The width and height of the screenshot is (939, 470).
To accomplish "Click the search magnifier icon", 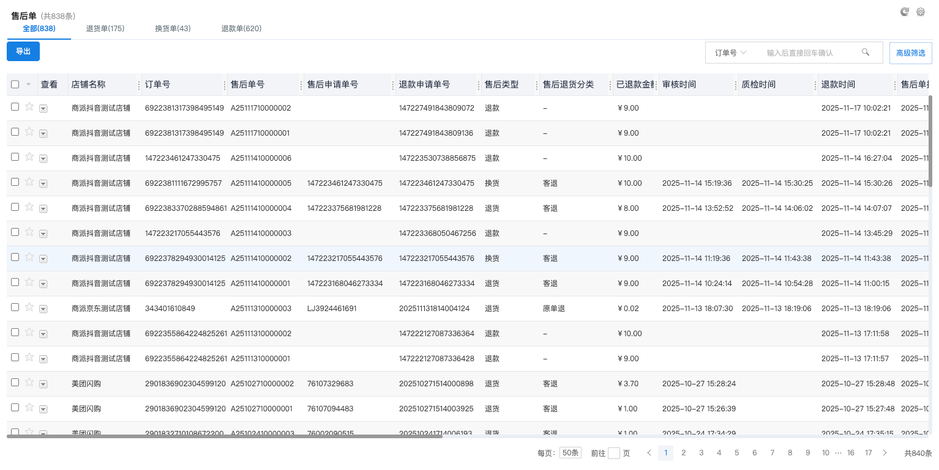I will 866,53.
